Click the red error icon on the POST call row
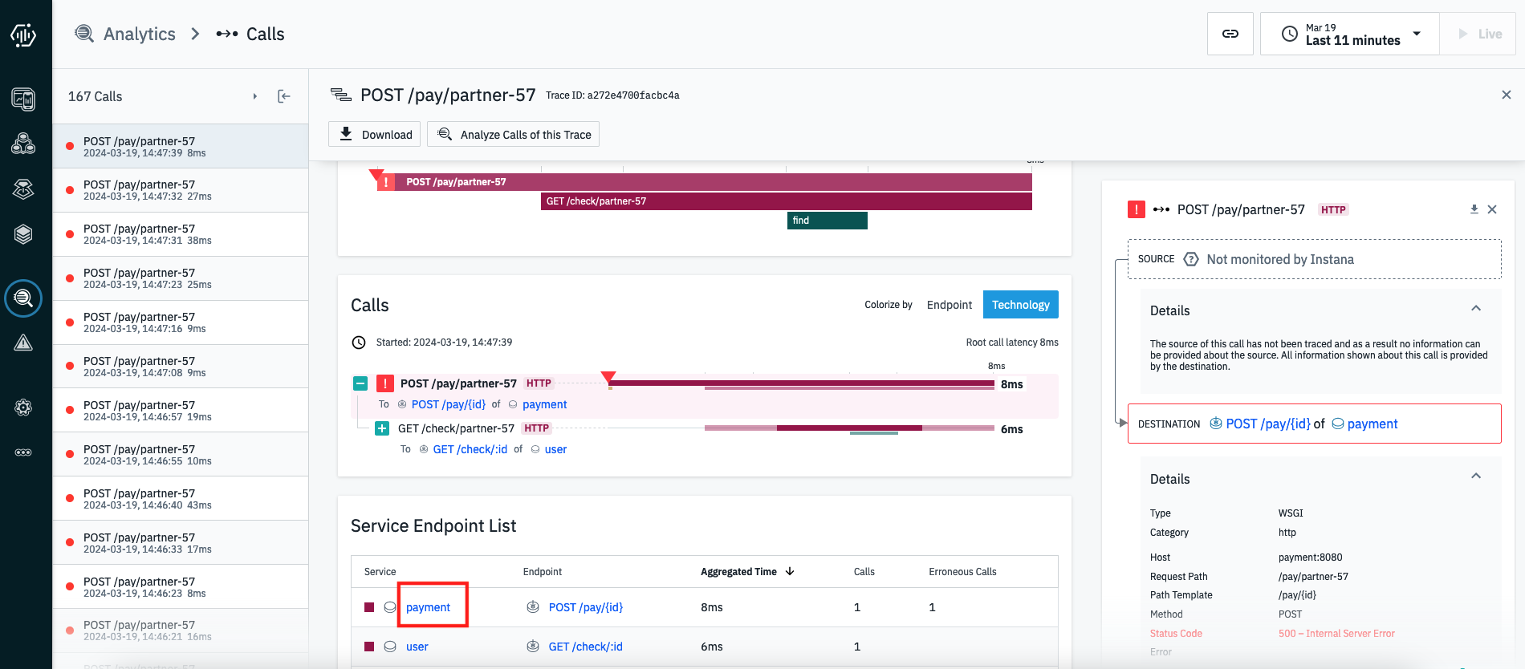Image resolution: width=1525 pixels, height=669 pixels. click(385, 383)
